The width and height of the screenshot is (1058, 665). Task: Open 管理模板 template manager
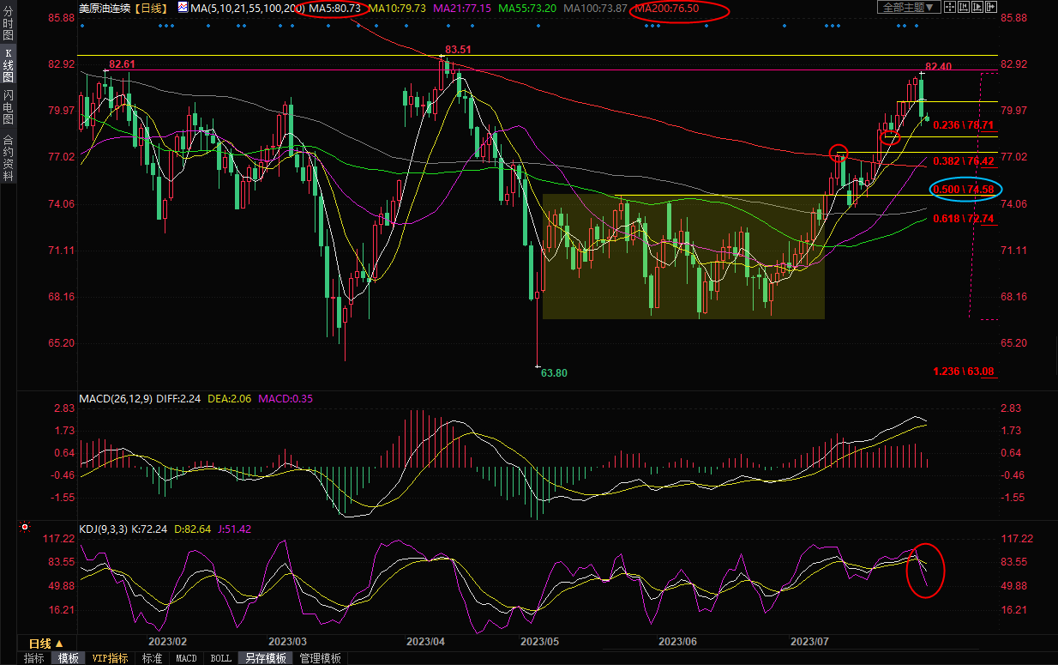(x=320, y=658)
